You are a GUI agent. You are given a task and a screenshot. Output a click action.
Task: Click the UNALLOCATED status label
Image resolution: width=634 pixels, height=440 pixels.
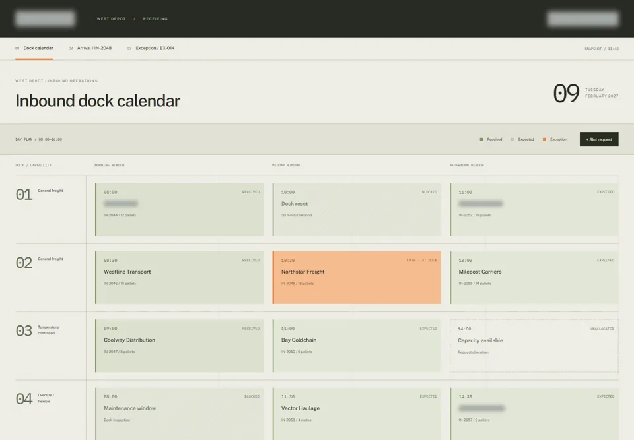pos(602,329)
